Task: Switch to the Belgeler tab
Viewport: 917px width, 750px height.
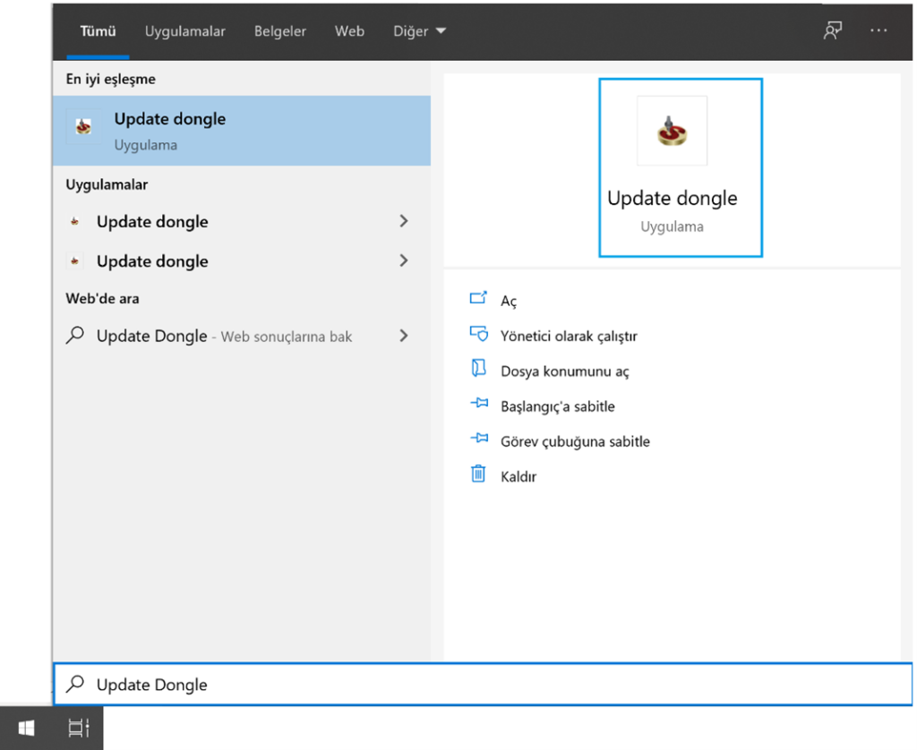Action: pos(280,31)
